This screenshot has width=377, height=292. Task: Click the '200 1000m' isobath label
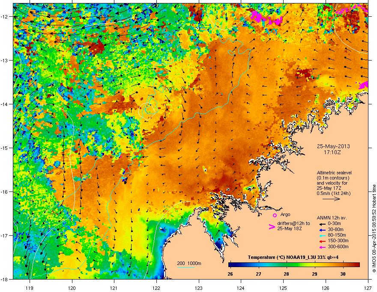(189, 263)
